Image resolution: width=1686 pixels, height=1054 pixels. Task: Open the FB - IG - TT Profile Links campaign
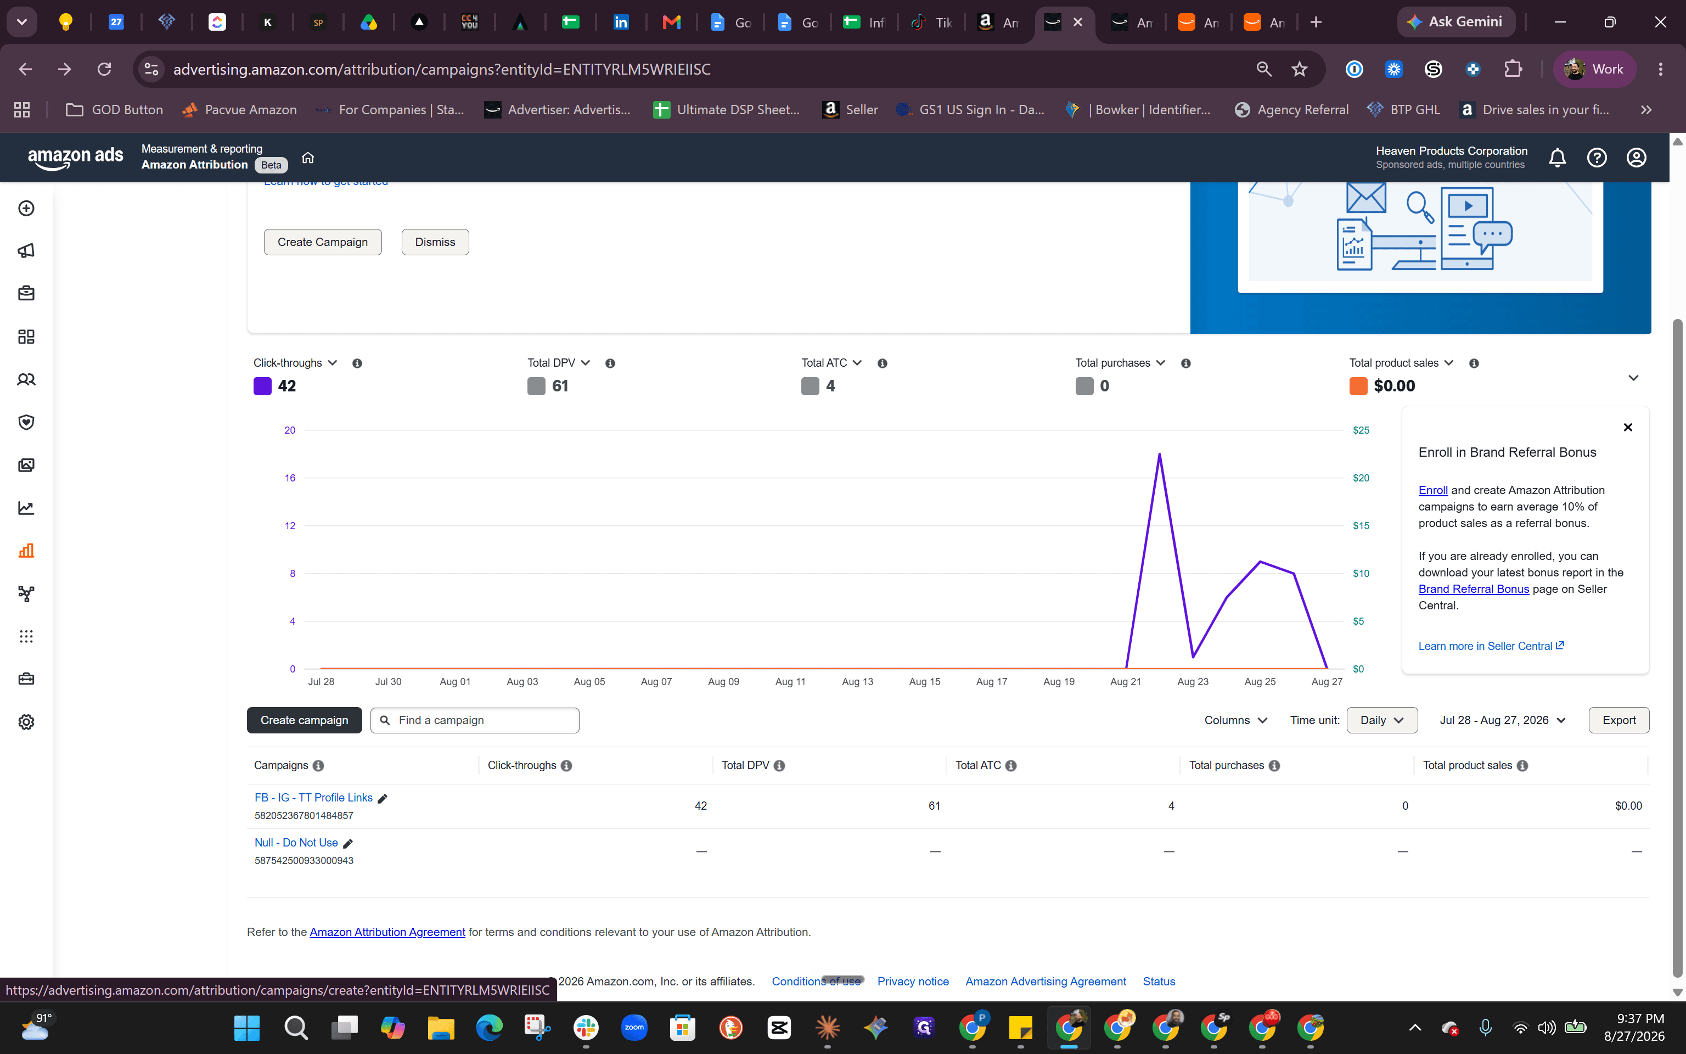pyautogui.click(x=313, y=798)
